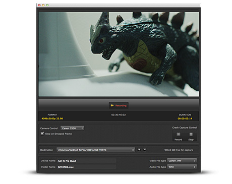Click the Crash Capture Record icon
The width and height of the screenshot is (232, 184).
click(x=178, y=134)
